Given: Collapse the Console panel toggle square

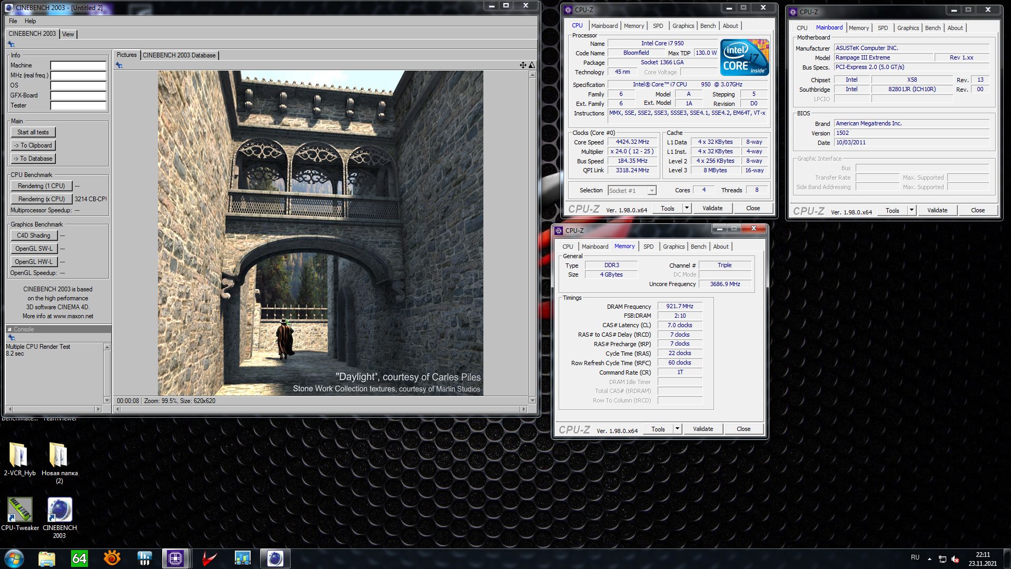Looking at the screenshot, I should (x=9, y=329).
